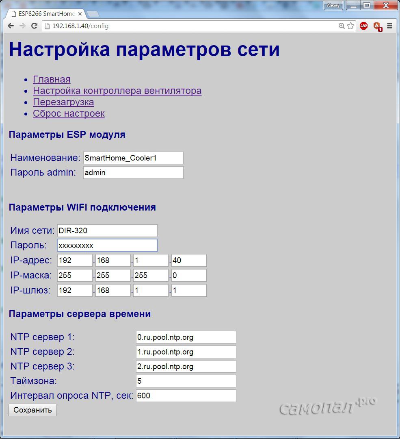Viewport: 400px width, 439px height.
Task: Click the address bar URL 192.168.1.40/config
Action: [80, 26]
